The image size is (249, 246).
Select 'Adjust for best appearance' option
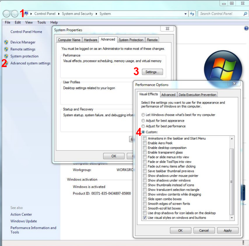coord(143,121)
